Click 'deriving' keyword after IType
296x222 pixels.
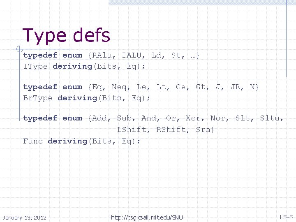72,67
